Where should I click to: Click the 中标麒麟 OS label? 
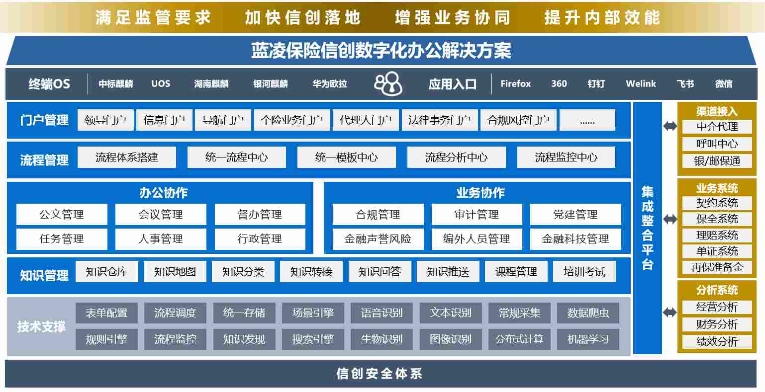(x=116, y=84)
